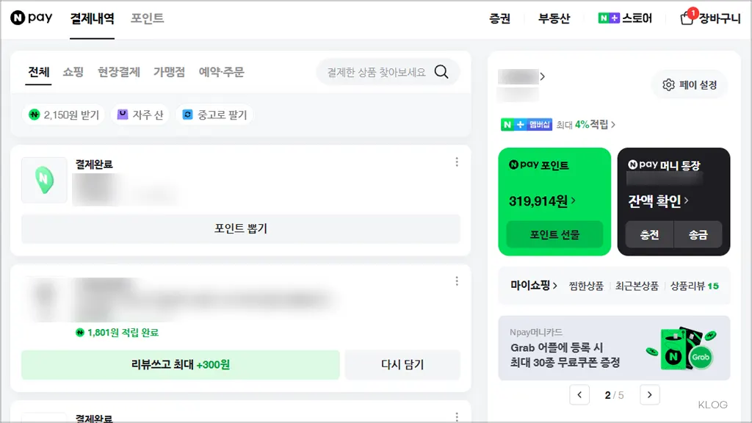Go to the next banner with the right arrow

649,394
